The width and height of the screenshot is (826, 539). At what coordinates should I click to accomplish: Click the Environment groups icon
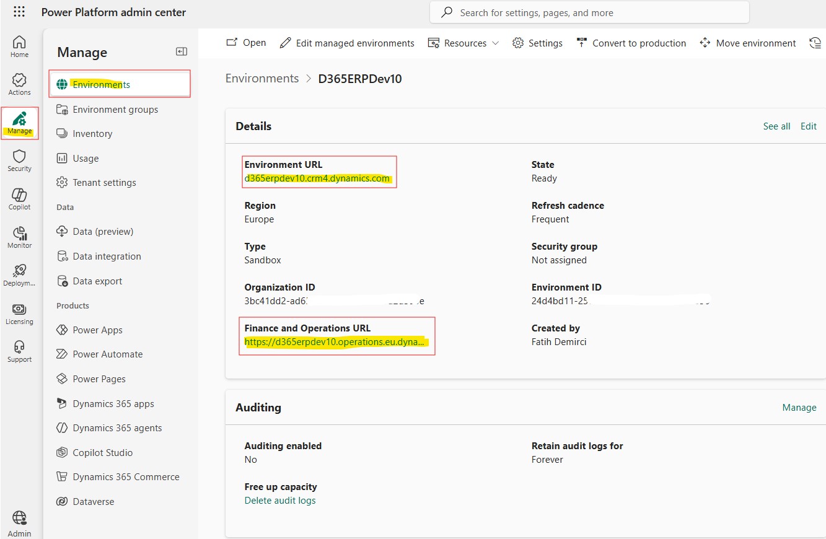[x=62, y=110]
